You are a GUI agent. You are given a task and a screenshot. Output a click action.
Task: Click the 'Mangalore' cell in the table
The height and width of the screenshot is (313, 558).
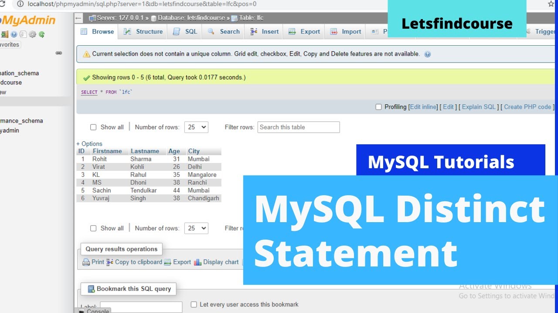(x=202, y=175)
